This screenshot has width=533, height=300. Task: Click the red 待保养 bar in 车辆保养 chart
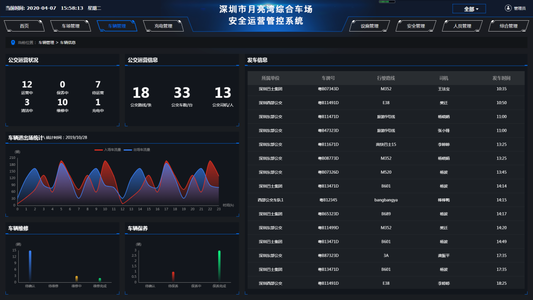coord(173,276)
